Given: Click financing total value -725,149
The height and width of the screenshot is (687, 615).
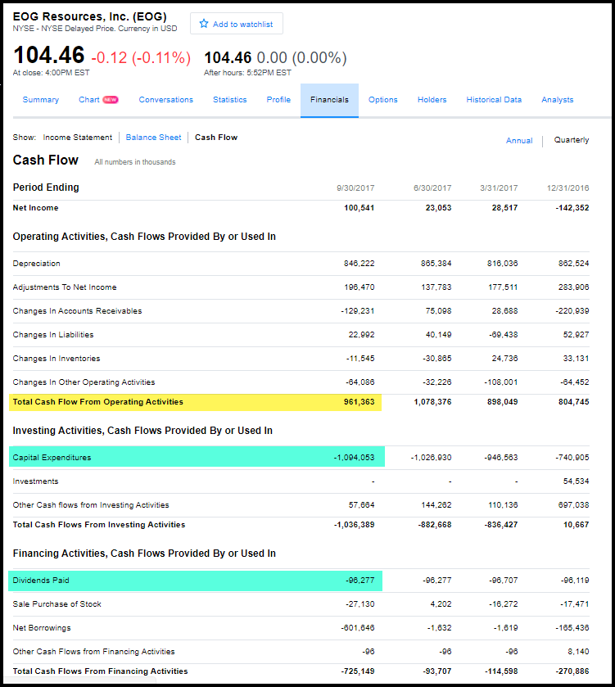Looking at the screenshot, I should (x=357, y=671).
